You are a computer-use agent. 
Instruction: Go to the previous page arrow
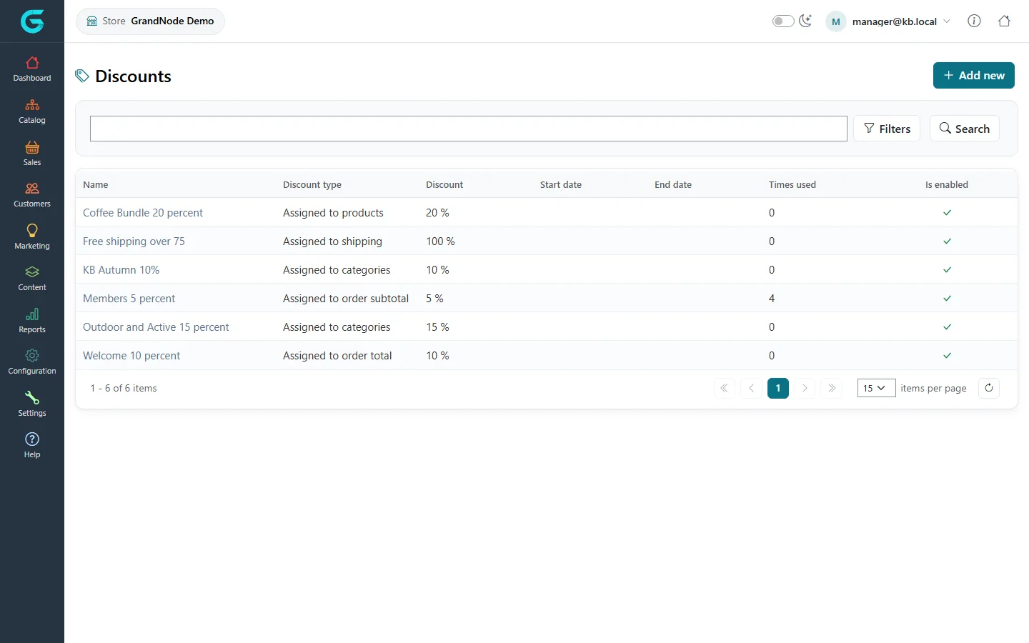(x=751, y=388)
